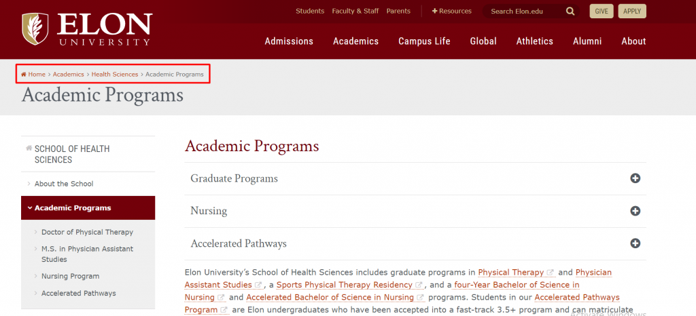Open the Resources dropdown
This screenshot has width=696, height=316.
coord(451,11)
